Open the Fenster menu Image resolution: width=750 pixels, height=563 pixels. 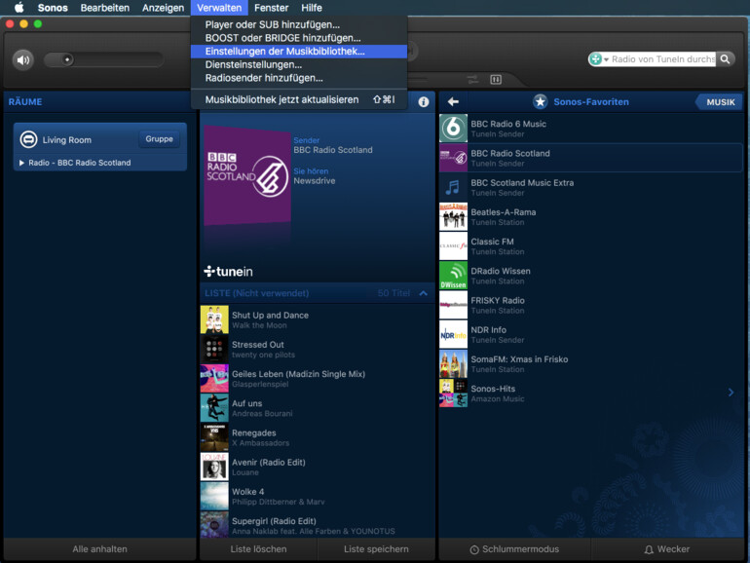tap(271, 8)
